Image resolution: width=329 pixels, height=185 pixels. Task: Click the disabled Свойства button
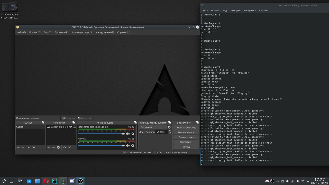pyautogui.click(x=69, y=118)
